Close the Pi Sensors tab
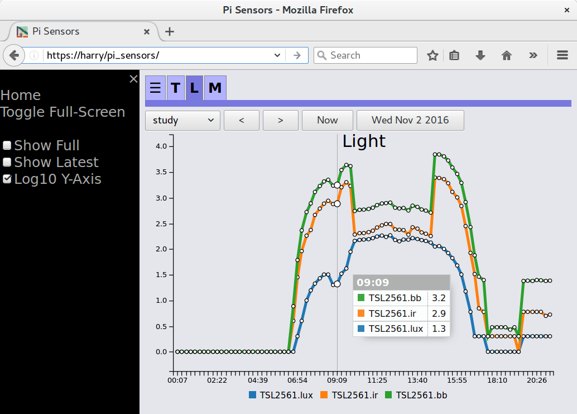This screenshot has width=577, height=414. pyautogui.click(x=146, y=32)
